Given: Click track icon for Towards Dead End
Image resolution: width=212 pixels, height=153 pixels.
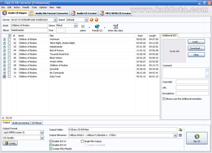Looking at the screenshot, I should coord(4,54).
